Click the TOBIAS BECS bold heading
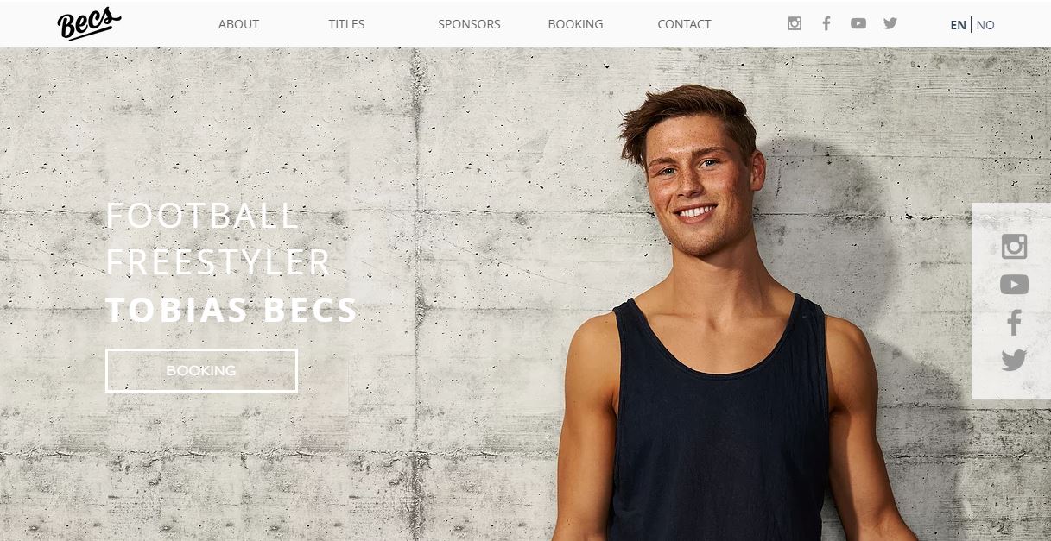Viewport: 1051px width, 541px height. click(x=231, y=310)
